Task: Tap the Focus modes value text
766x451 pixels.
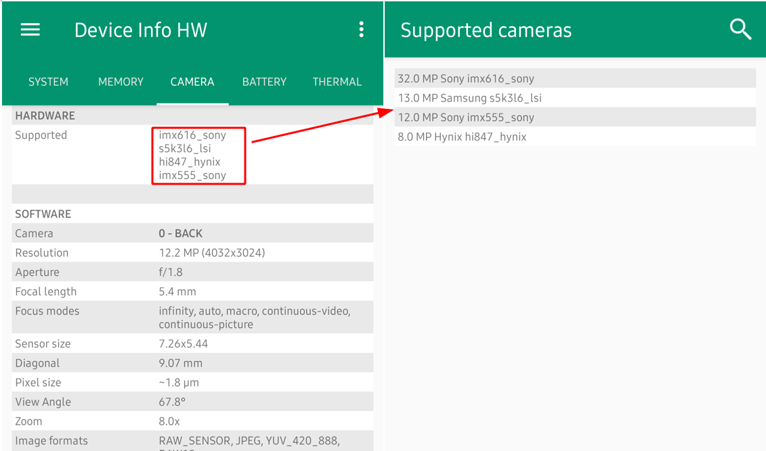Action: tap(255, 317)
